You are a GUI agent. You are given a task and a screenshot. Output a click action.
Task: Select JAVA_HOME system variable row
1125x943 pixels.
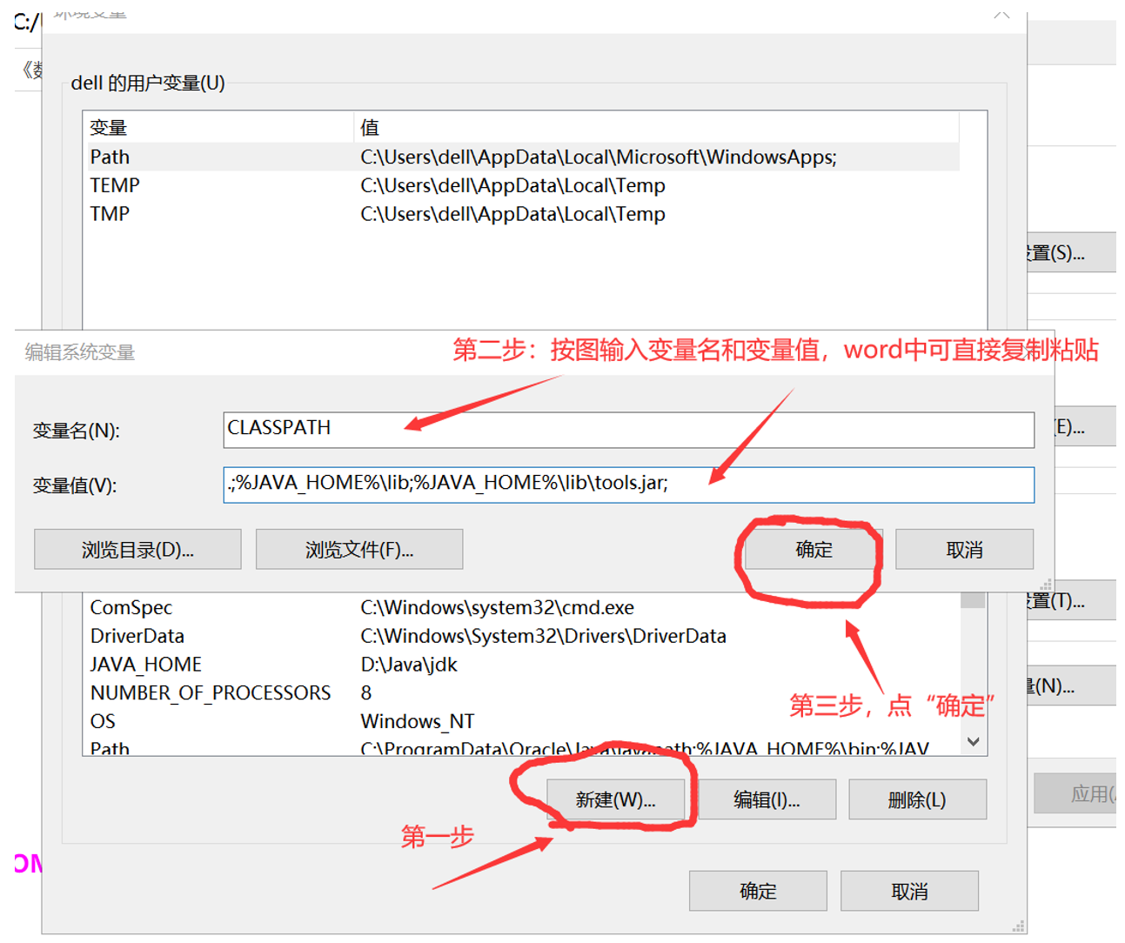[521, 665]
